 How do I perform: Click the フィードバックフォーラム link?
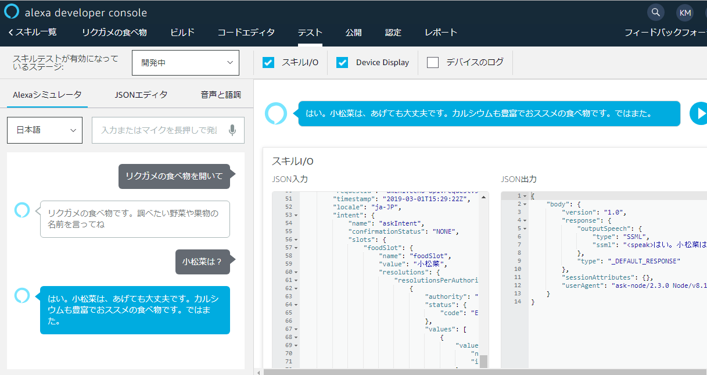[x=665, y=33]
